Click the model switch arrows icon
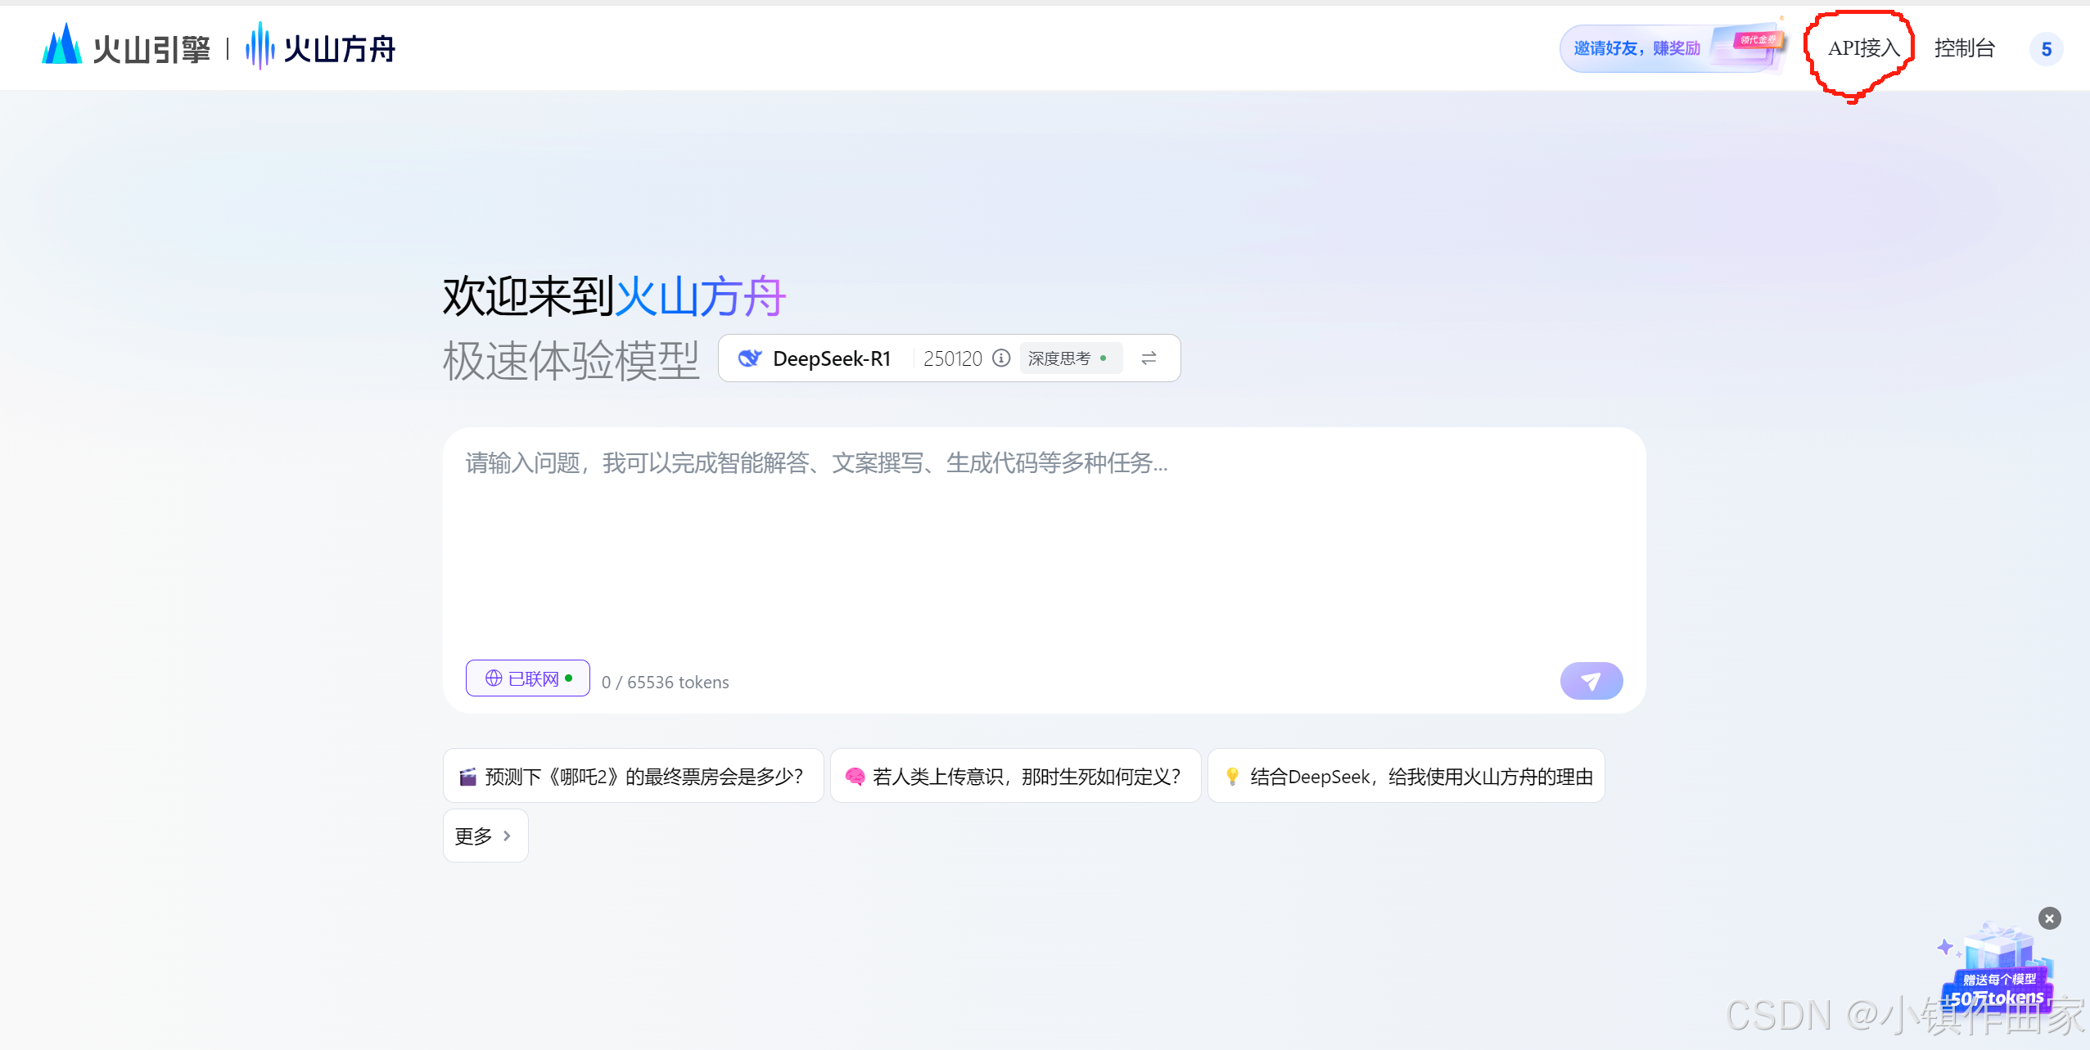 pos(1149,358)
